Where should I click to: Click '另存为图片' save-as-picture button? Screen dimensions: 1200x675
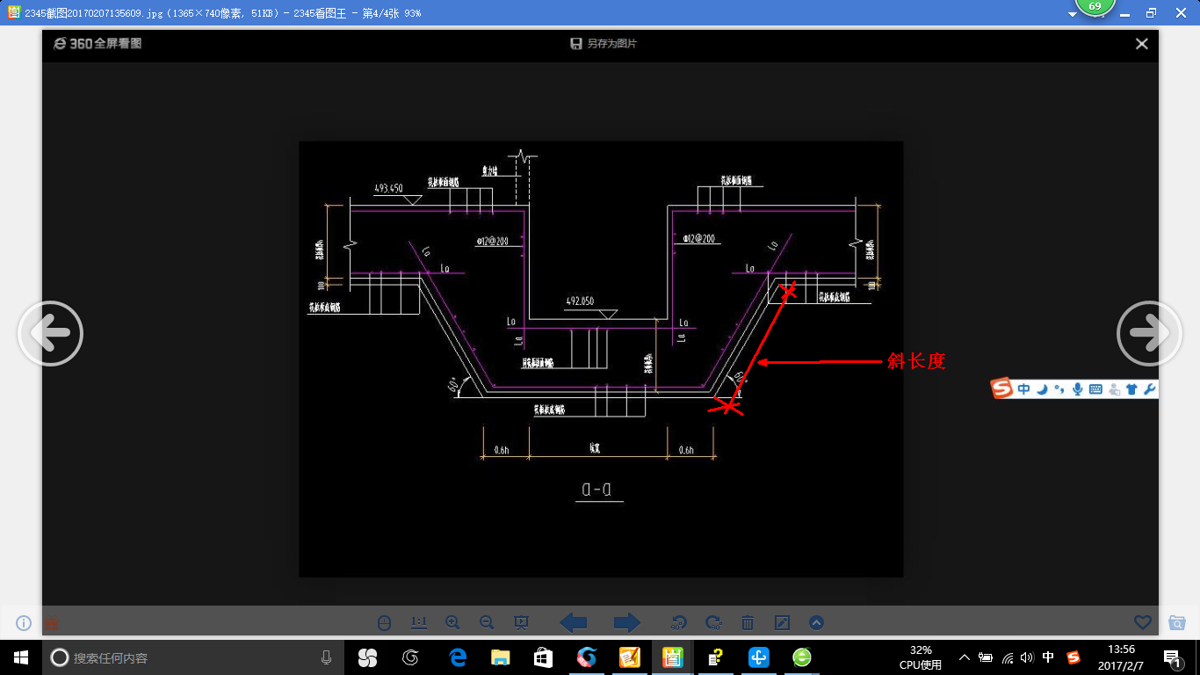[603, 44]
